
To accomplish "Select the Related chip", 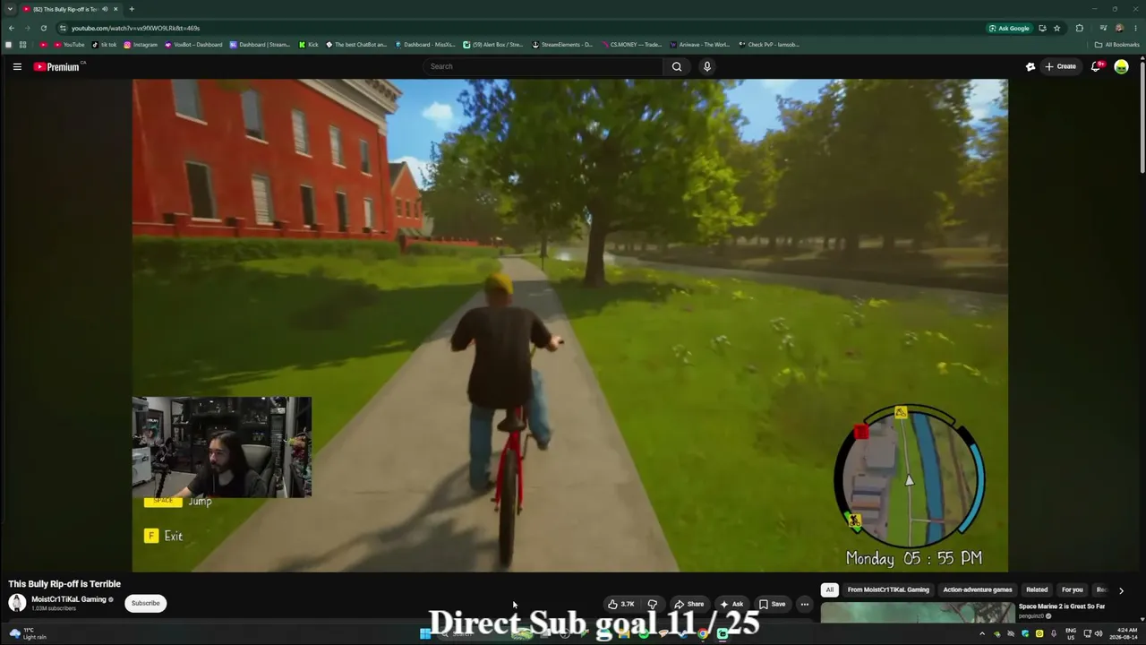I will coord(1037,589).
